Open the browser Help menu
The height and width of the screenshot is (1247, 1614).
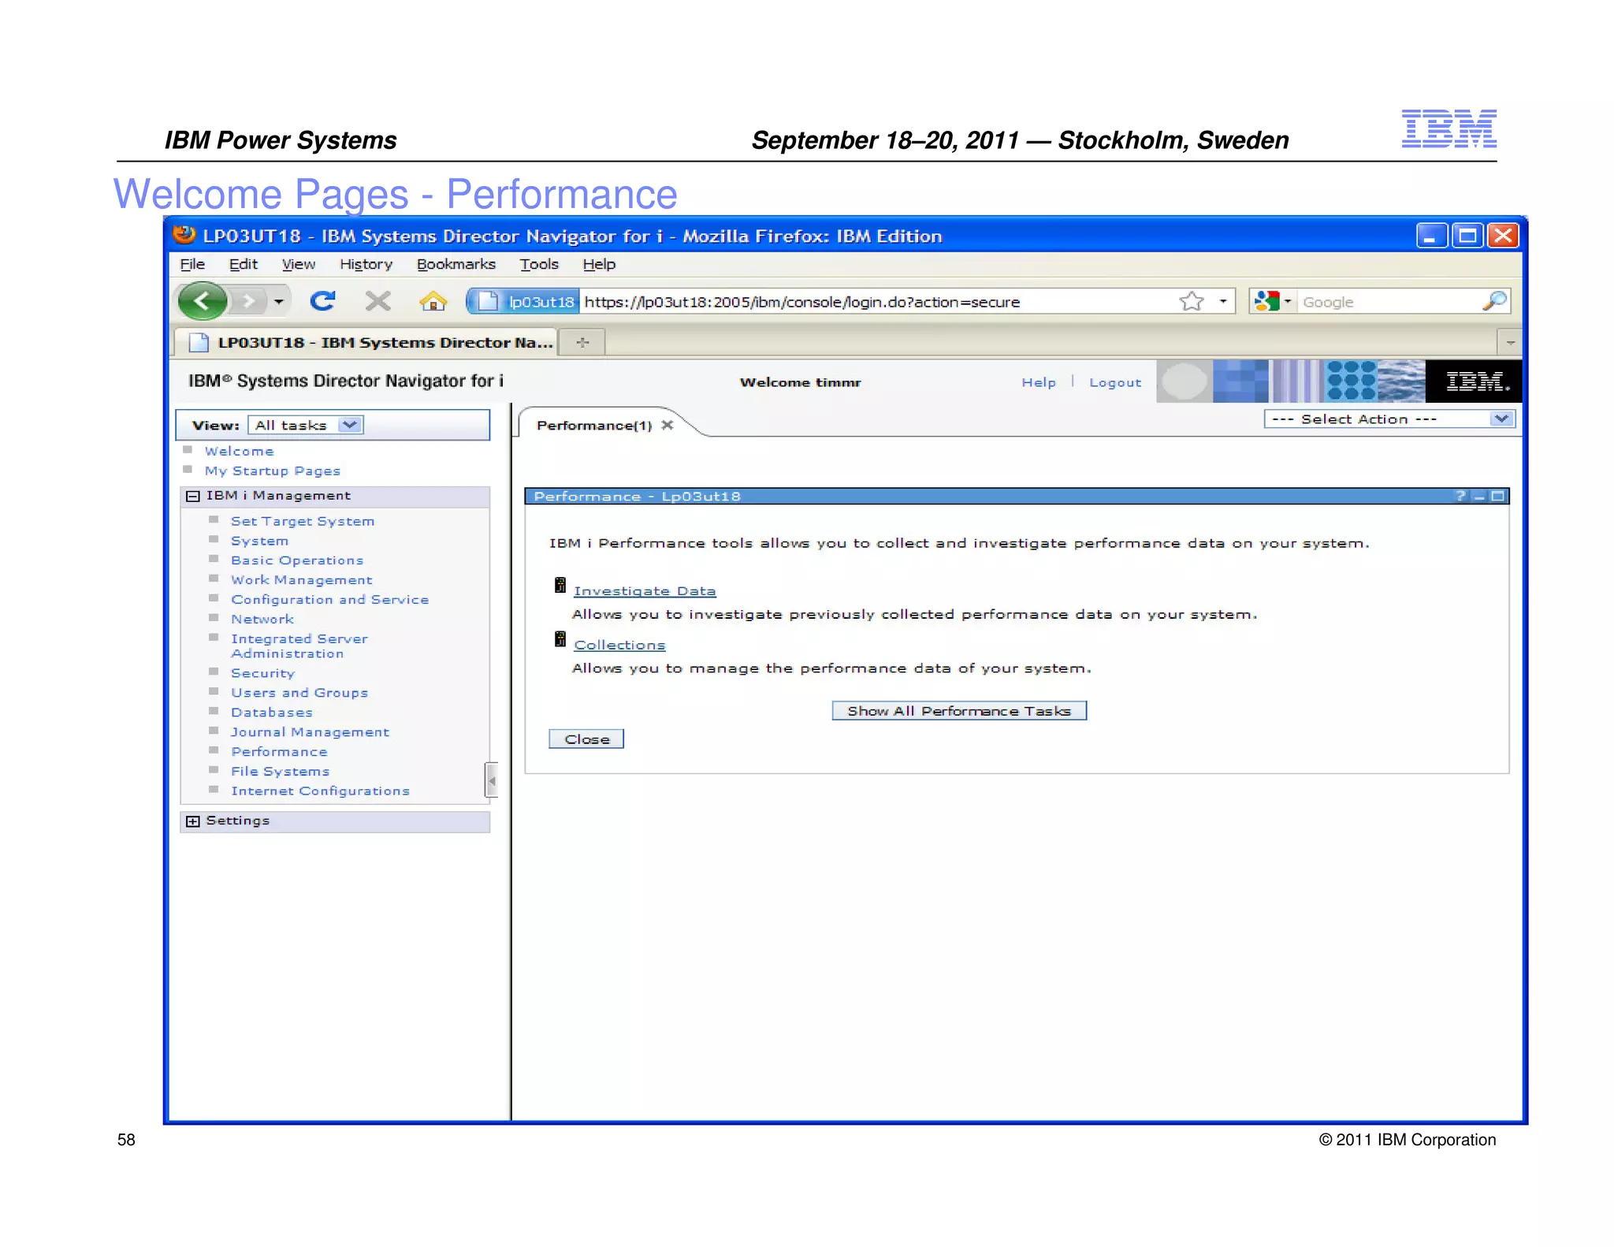point(599,264)
